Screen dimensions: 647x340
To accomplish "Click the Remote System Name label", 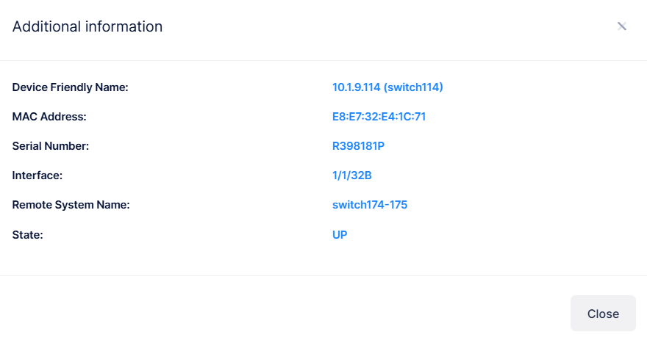I will [x=71, y=205].
